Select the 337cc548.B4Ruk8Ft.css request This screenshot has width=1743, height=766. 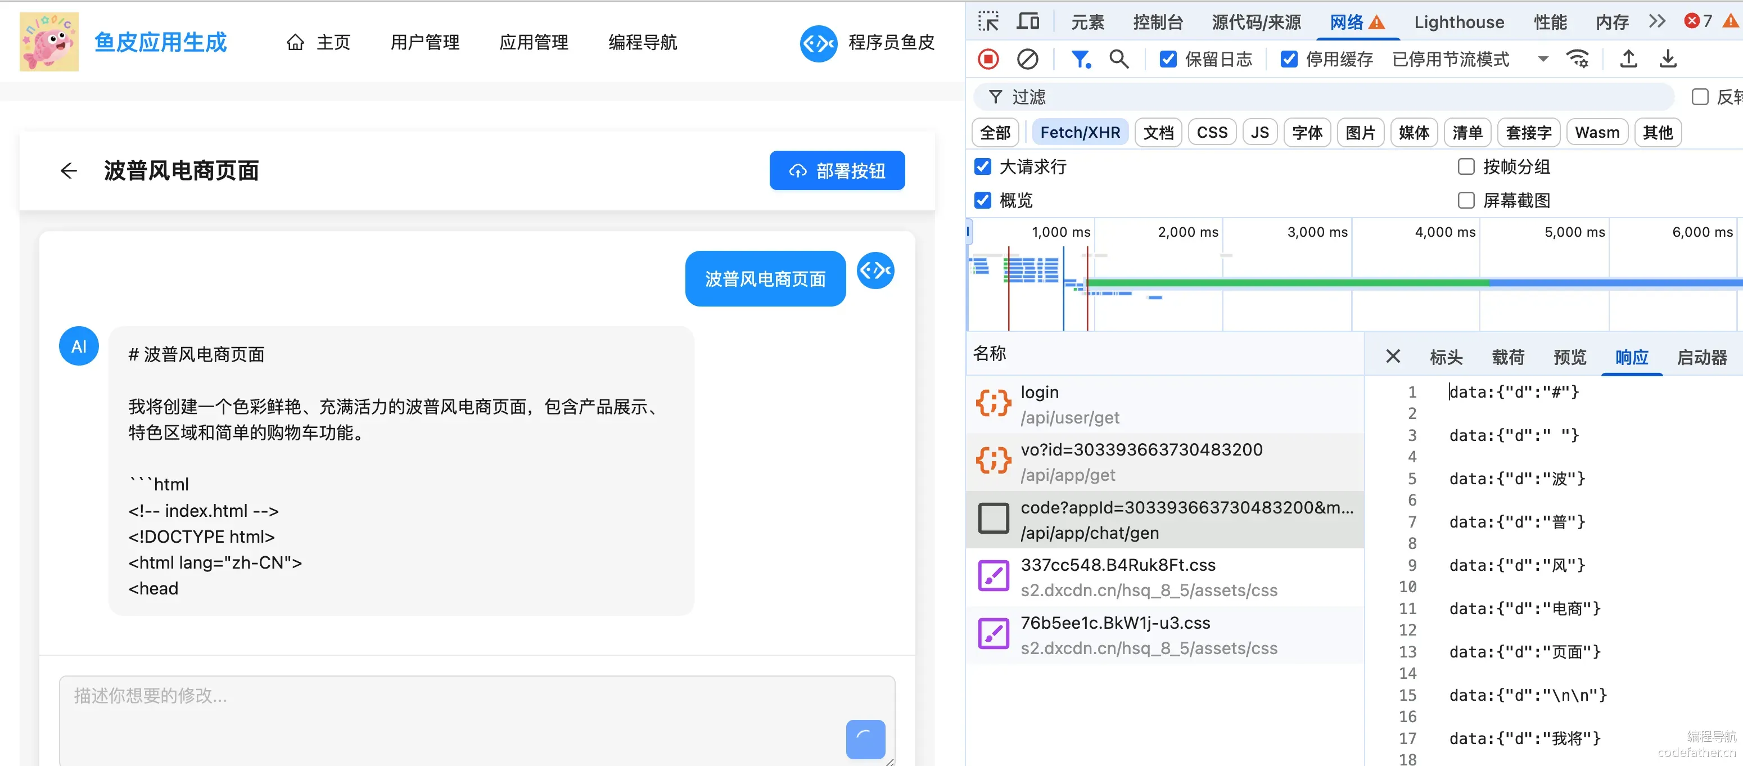pos(1164,577)
